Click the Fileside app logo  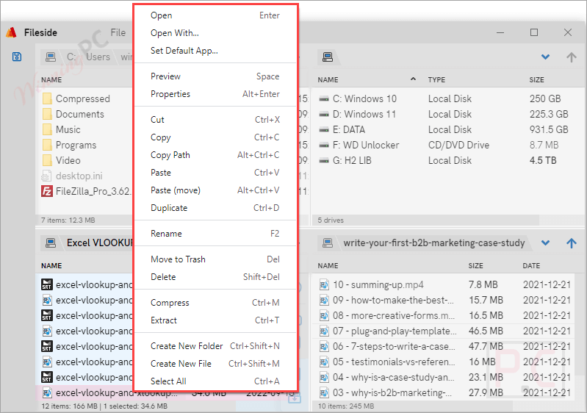tap(11, 32)
